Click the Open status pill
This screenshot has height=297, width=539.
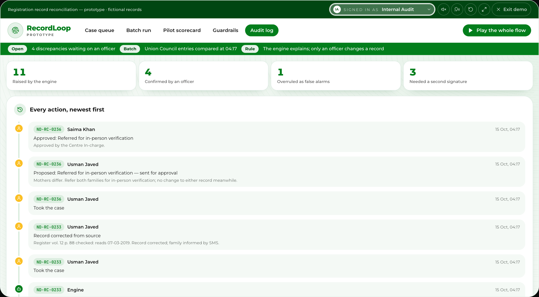(x=18, y=49)
